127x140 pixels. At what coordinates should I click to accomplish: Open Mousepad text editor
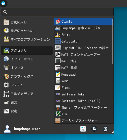[84, 74]
